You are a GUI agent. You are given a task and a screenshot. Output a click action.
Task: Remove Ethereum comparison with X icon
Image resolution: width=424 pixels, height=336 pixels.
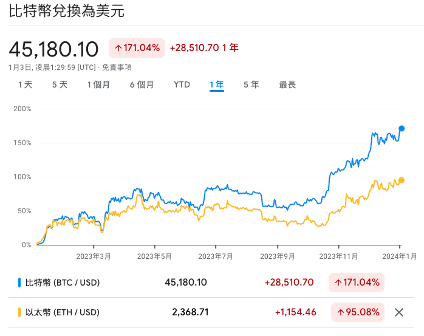click(399, 312)
